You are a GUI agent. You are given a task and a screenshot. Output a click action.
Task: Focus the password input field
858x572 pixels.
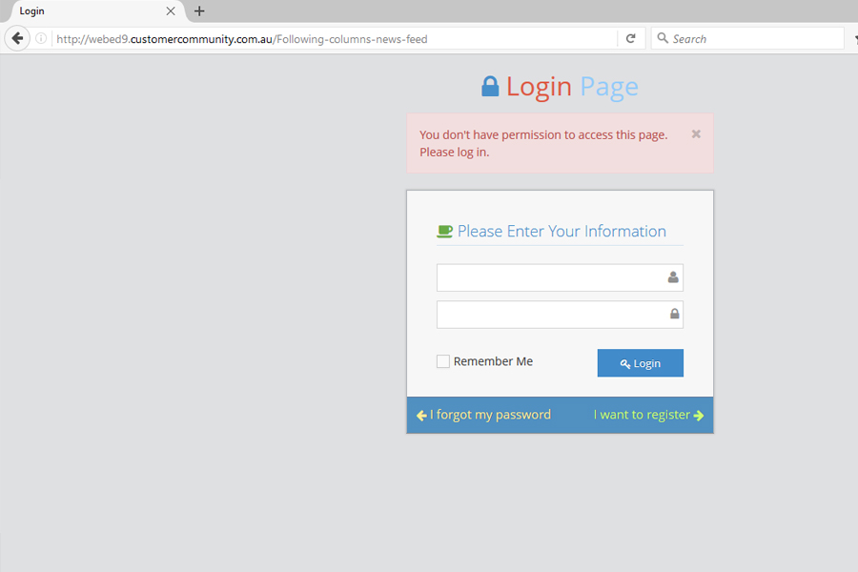pos(550,315)
